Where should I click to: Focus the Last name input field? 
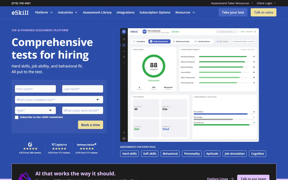point(82,89)
